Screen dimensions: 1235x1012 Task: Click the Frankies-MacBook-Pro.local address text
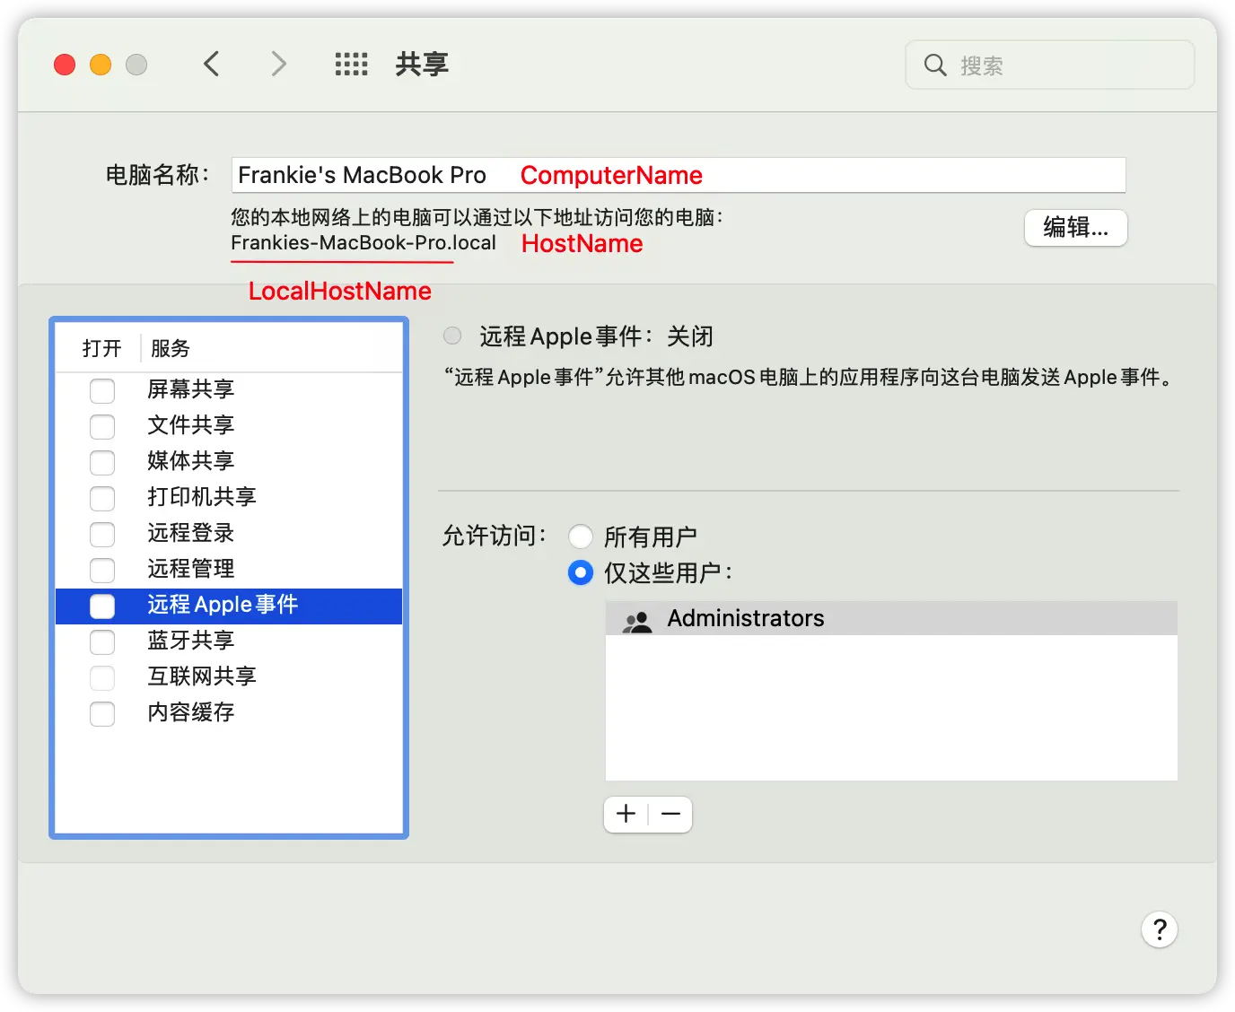363,243
